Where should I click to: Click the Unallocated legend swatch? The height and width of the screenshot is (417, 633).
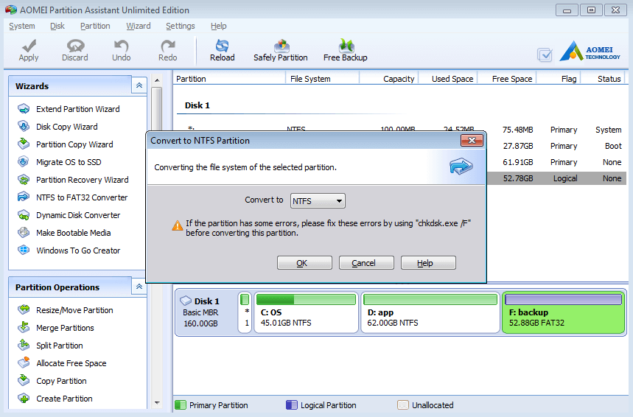pyautogui.click(x=403, y=405)
